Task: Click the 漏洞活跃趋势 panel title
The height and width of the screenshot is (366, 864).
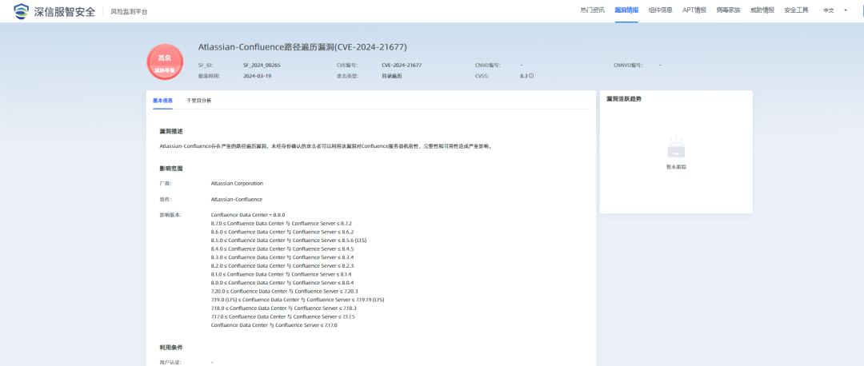Action: [x=624, y=99]
